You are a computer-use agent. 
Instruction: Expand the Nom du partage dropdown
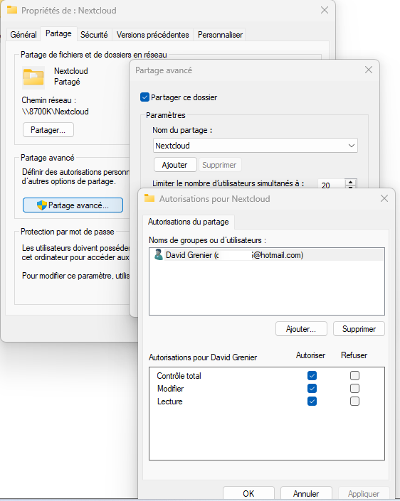[352, 146]
